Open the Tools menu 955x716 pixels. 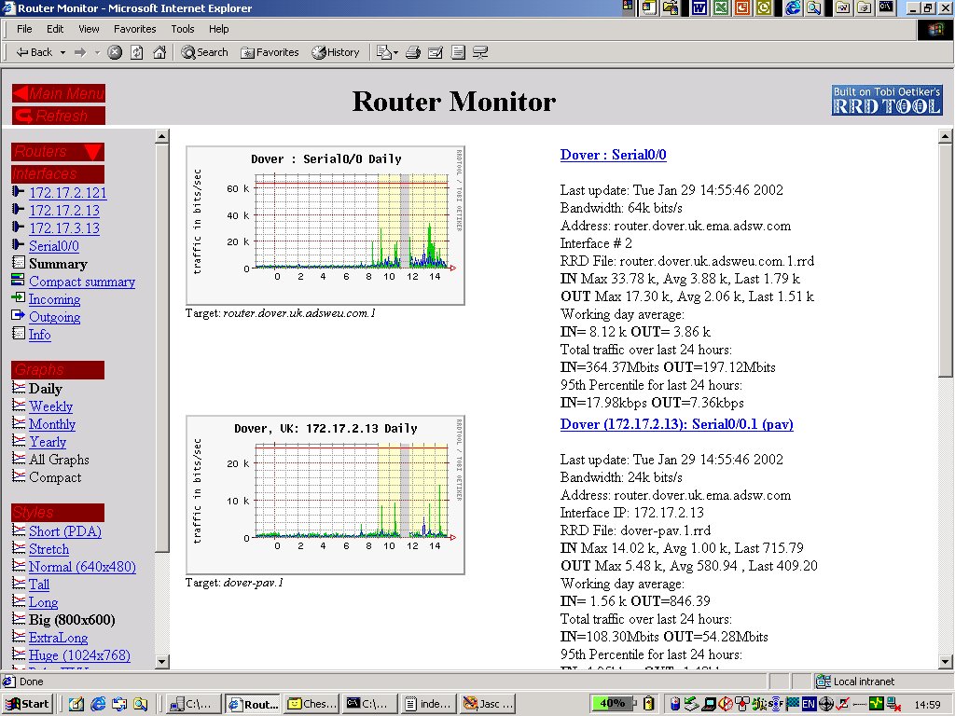[x=182, y=29]
